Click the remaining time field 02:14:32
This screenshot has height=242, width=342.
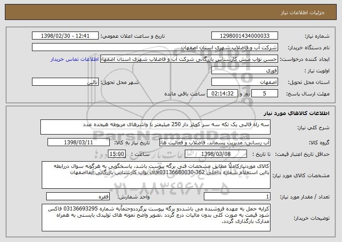click(222, 94)
